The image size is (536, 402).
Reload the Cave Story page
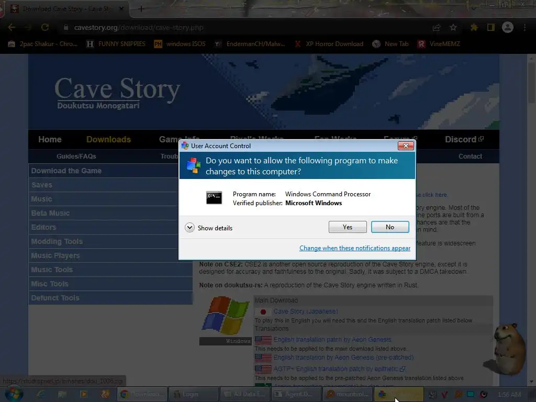pyautogui.click(x=45, y=27)
